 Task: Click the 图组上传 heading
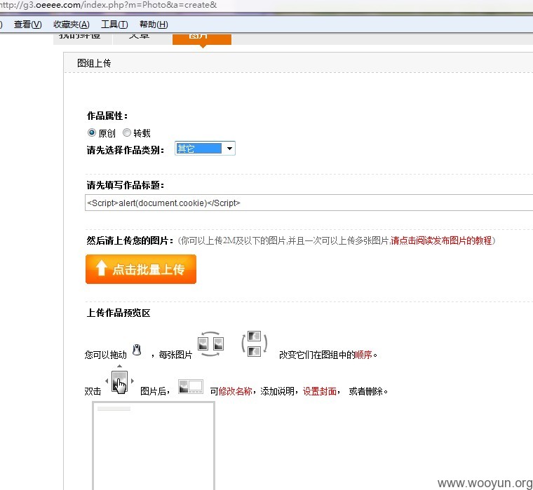coord(94,63)
